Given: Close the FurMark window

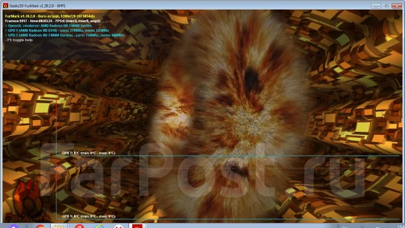Looking at the screenshot, I should 397,6.
